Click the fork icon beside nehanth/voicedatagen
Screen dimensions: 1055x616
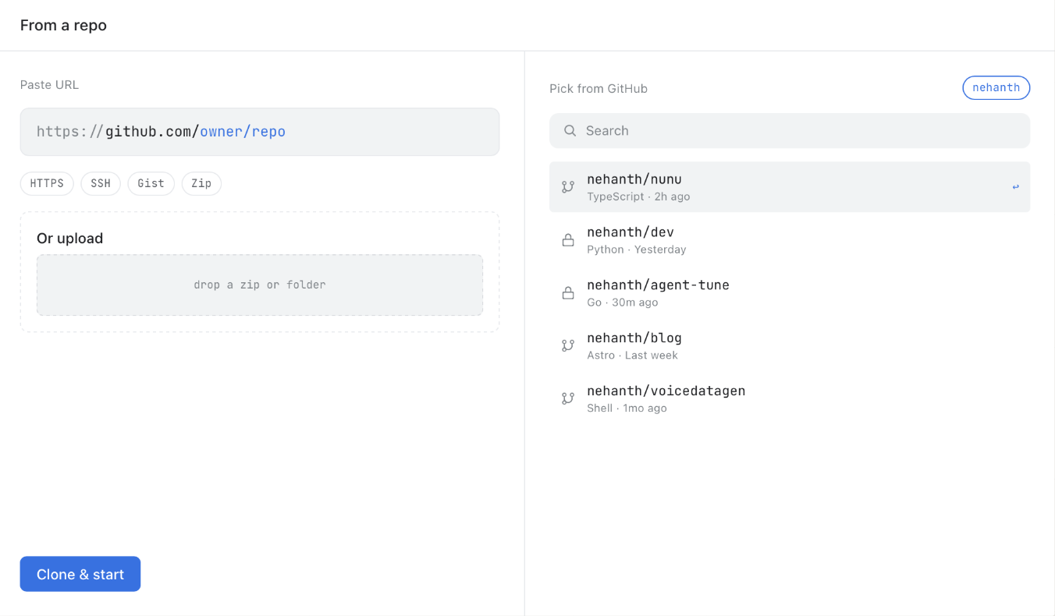coord(568,398)
